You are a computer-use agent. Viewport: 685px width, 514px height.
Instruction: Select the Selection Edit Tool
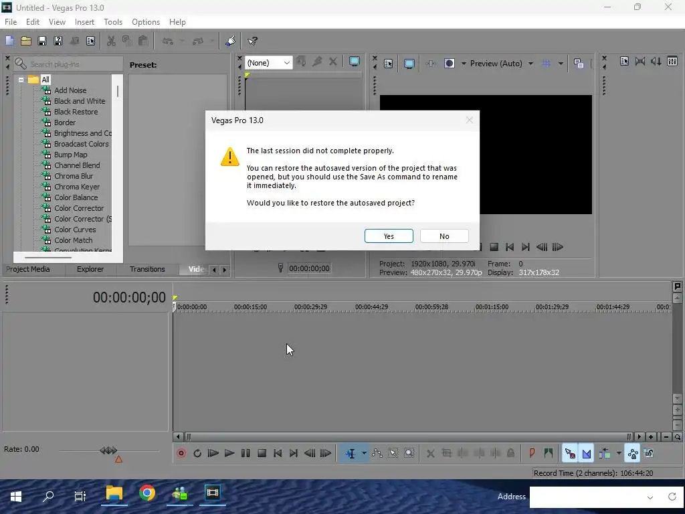(393, 453)
